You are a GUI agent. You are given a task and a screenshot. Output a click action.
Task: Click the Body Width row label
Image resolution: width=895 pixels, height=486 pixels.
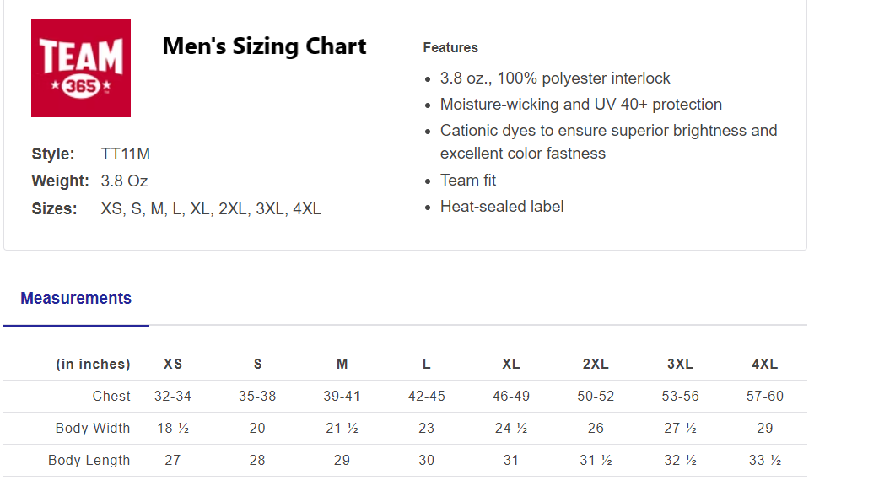(x=93, y=429)
